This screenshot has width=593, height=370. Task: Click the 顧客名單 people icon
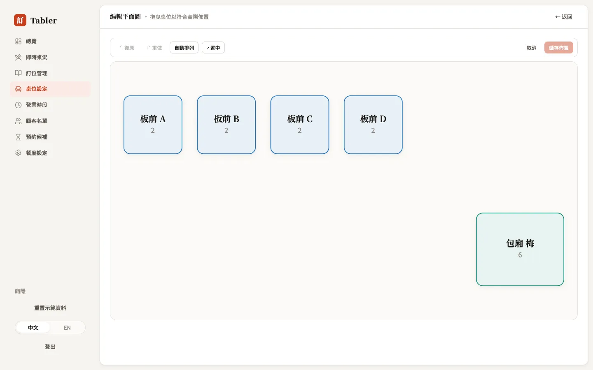pyautogui.click(x=18, y=121)
